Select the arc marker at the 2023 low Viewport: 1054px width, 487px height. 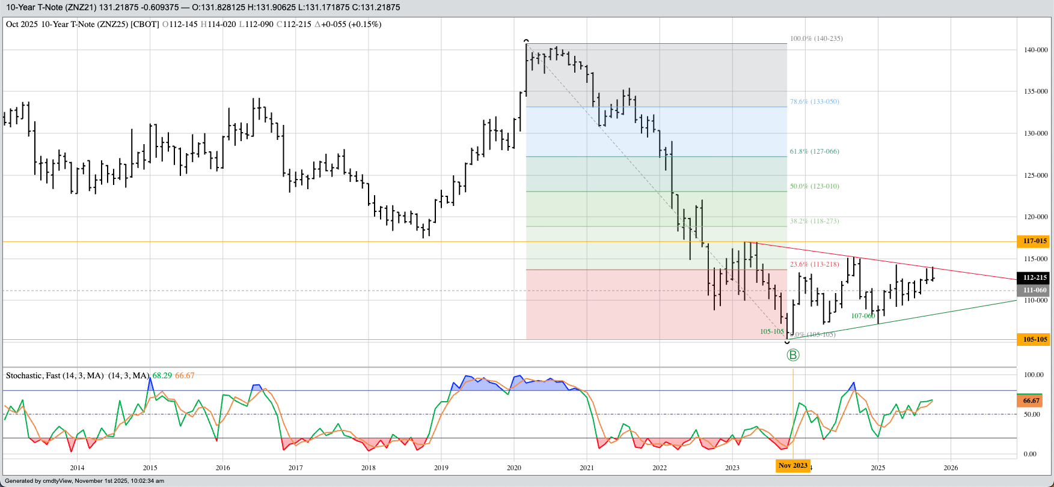pyautogui.click(x=787, y=342)
